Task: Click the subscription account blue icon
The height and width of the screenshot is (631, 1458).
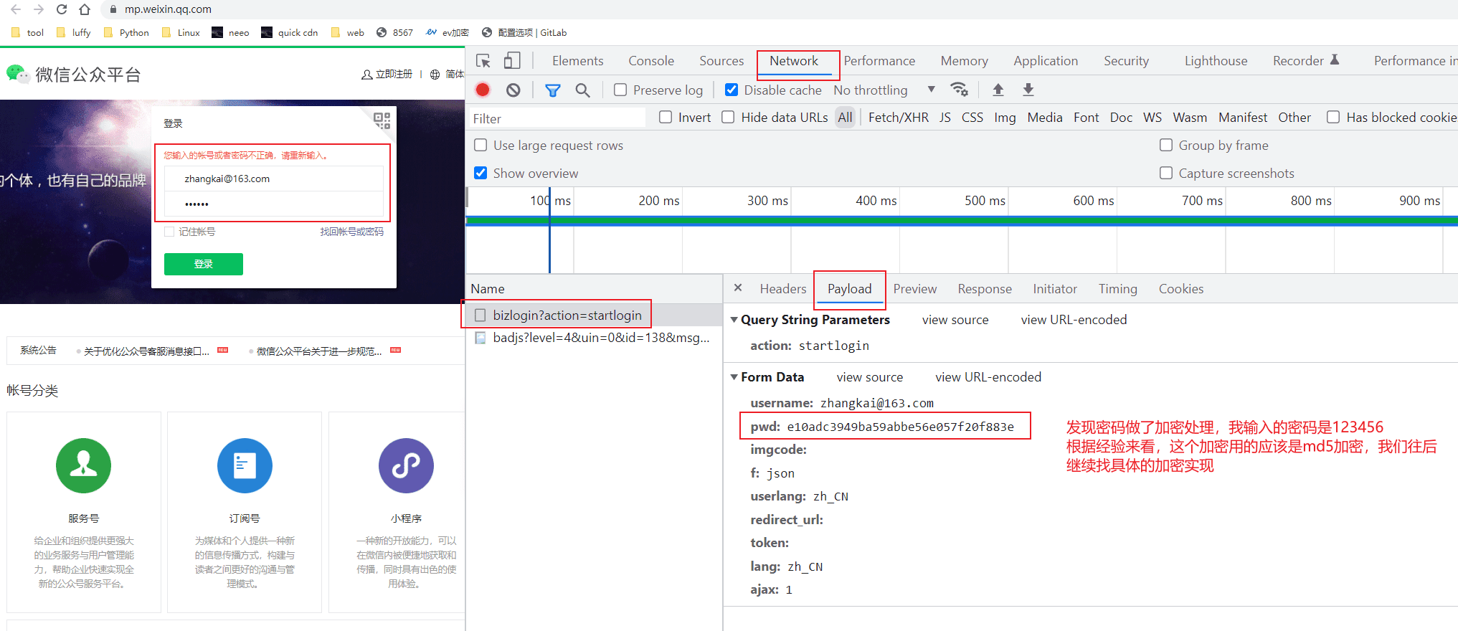Action: [245, 465]
